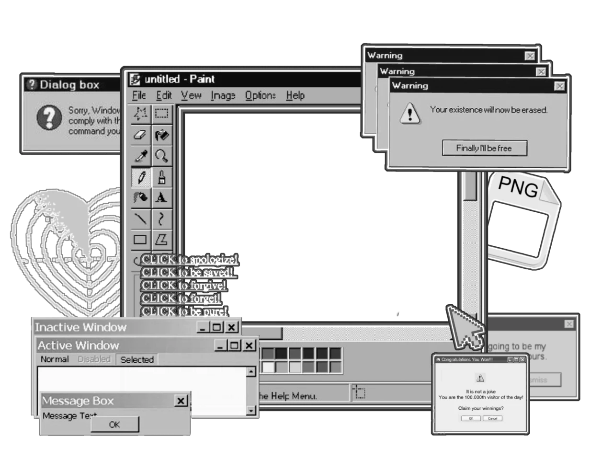Open the View menu in Paint
The width and height of the screenshot is (613, 460).
tap(191, 95)
